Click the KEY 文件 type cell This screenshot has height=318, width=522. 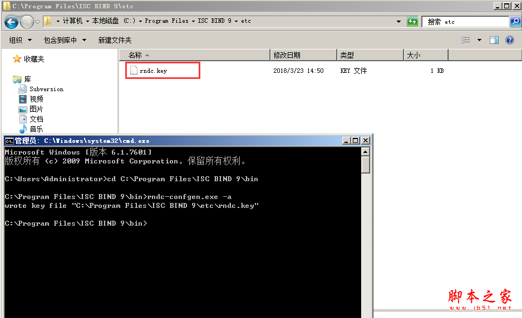click(353, 71)
